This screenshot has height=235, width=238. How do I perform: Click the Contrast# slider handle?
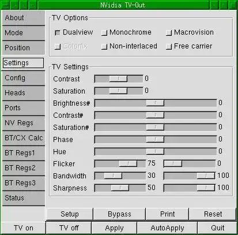[x=155, y=115]
